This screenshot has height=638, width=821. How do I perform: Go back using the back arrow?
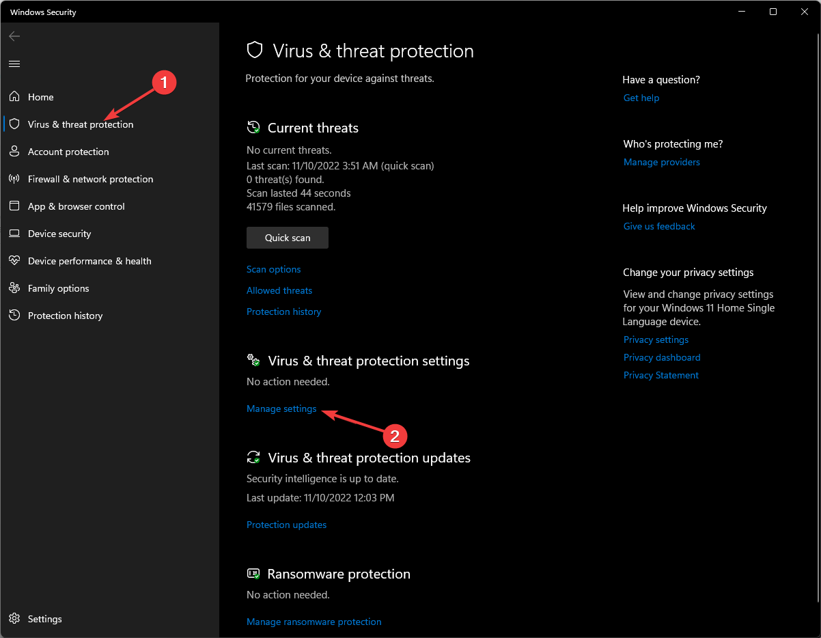click(14, 36)
